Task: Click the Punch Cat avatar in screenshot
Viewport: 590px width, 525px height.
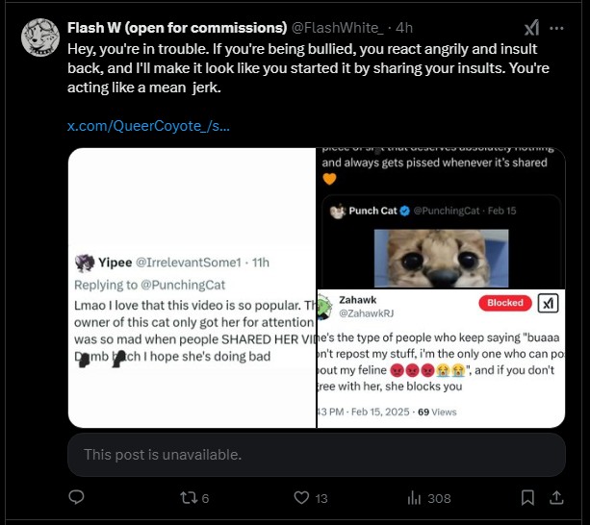Action: 337,211
